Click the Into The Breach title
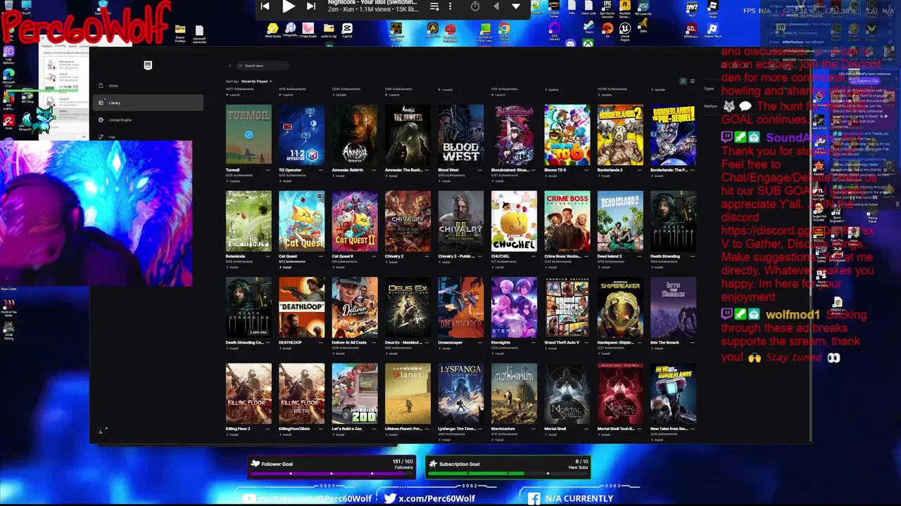This screenshot has width=901, height=506. tap(664, 343)
